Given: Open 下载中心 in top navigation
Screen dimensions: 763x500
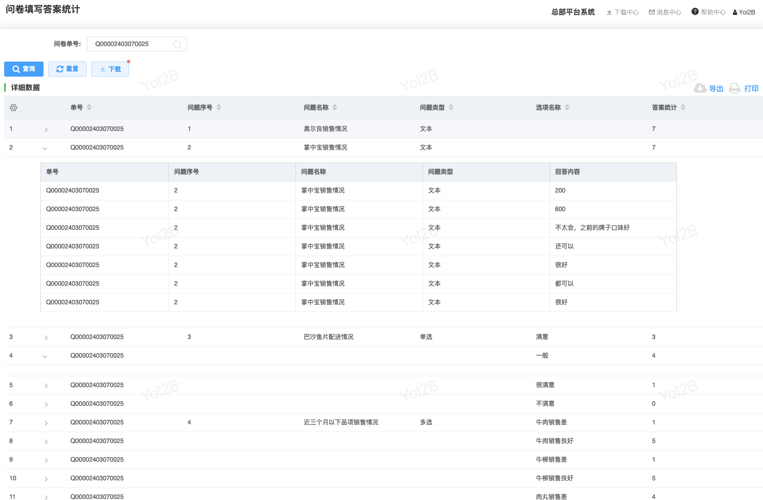Looking at the screenshot, I should click(623, 12).
